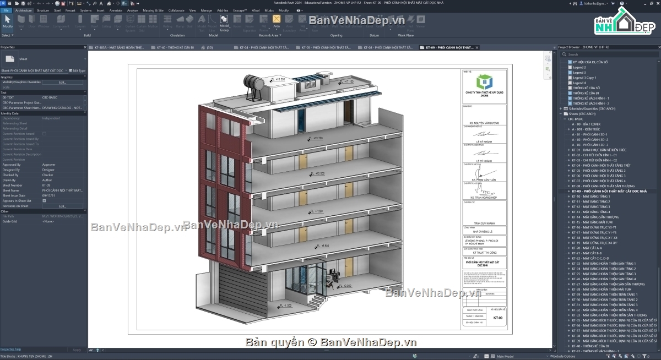Click the Wall tool icon
Image resolution: width=661 pixels, height=360 pixels.
click(21, 21)
